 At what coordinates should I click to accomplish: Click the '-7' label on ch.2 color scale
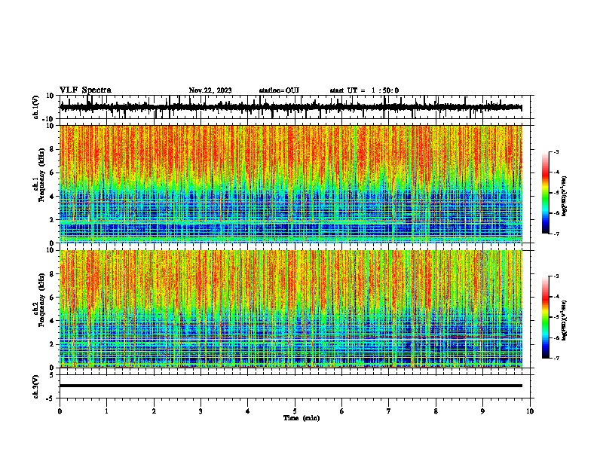coord(556,358)
